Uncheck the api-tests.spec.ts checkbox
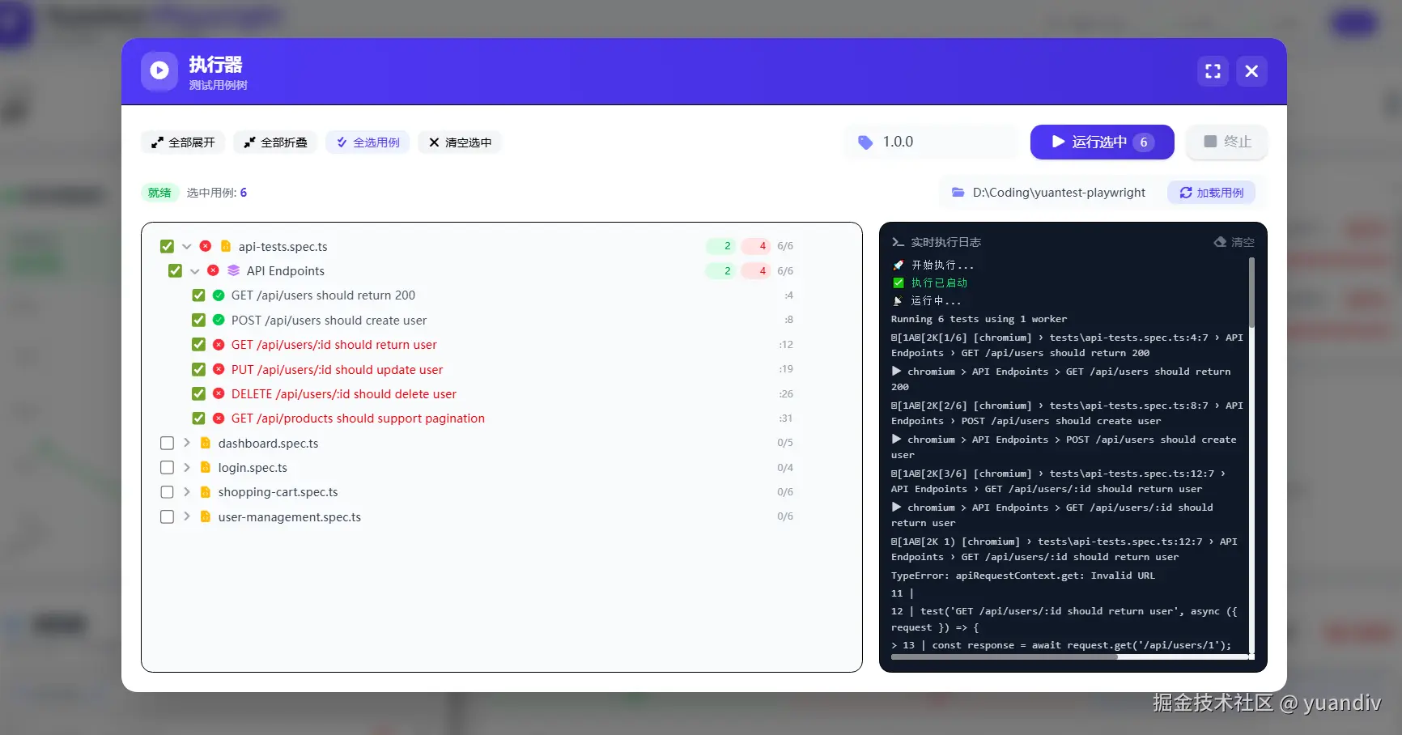 [168, 246]
